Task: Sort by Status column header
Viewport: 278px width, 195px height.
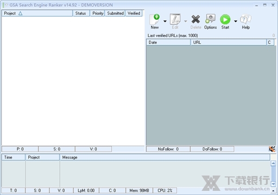Action: click(81, 13)
